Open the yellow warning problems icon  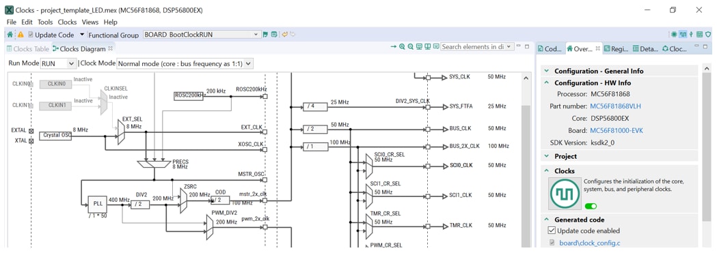(21, 35)
